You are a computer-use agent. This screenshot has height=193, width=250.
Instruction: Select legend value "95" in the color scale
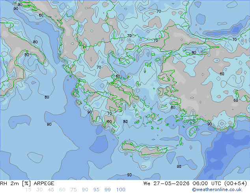[96, 190]
